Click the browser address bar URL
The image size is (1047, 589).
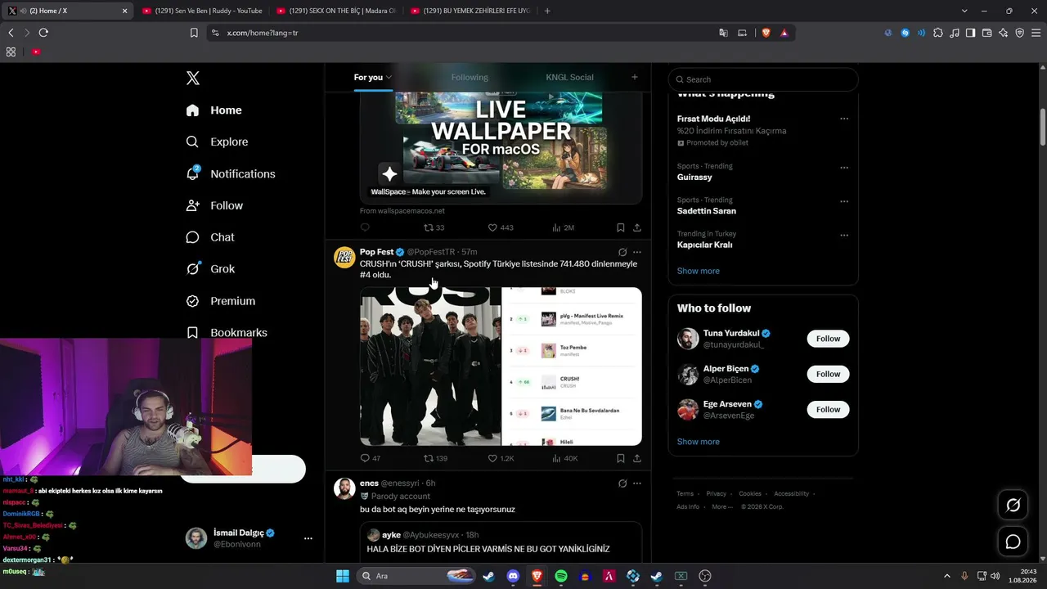263,33
